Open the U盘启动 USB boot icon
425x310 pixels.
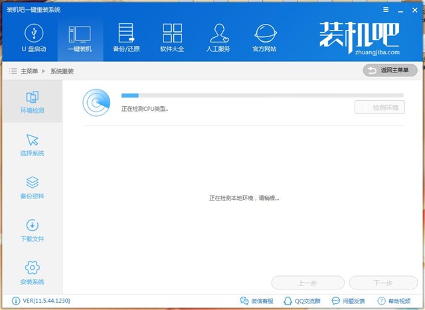pyautogui.click(x=33, y=39)
